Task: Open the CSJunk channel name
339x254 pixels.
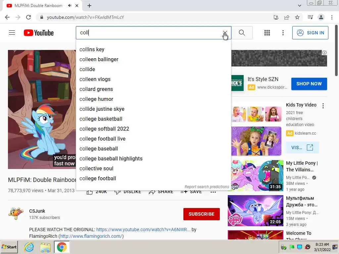Action: tap(37, 211)
